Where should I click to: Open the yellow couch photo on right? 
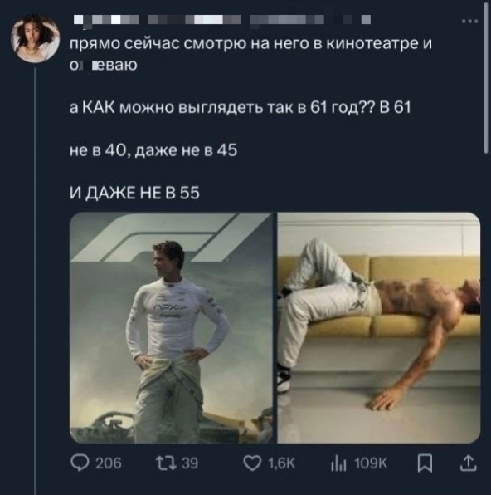tap(379, 328)
